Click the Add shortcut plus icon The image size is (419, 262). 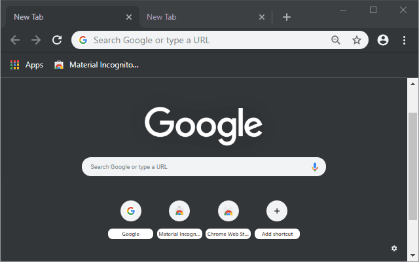pyautogui.click(x=277, y=211)
